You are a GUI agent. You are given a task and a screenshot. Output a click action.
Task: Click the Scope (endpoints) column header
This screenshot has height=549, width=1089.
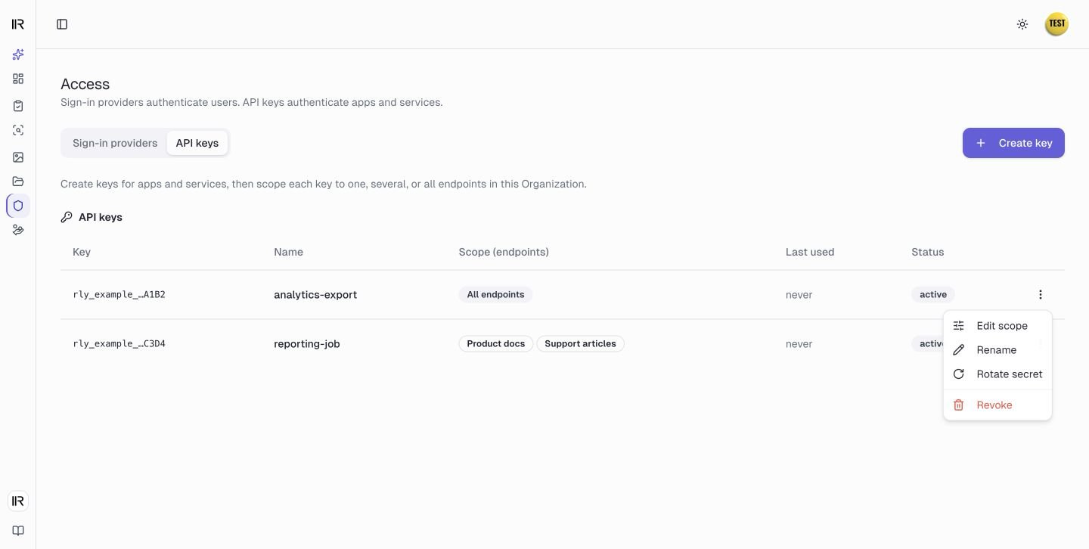504,253
